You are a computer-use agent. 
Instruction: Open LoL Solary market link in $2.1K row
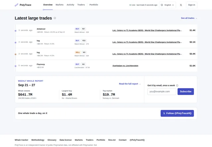click(147, 42)
